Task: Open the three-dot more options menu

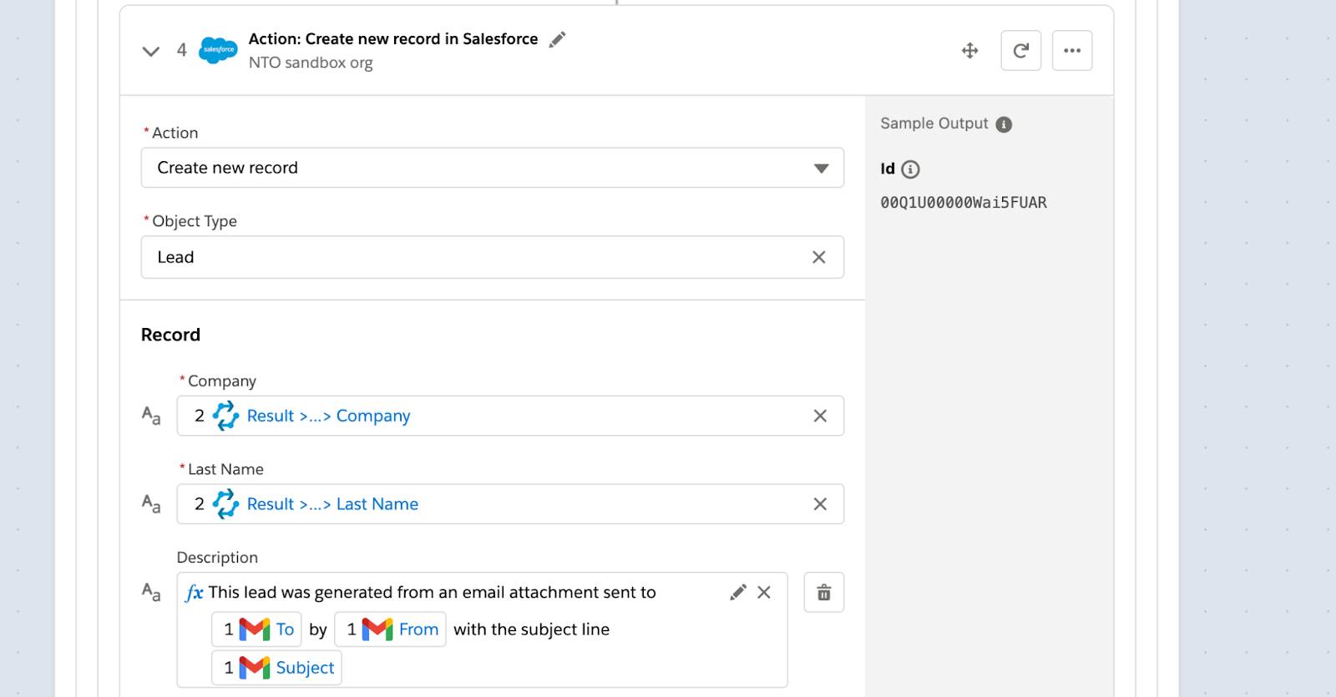Action: [1072, 51]
